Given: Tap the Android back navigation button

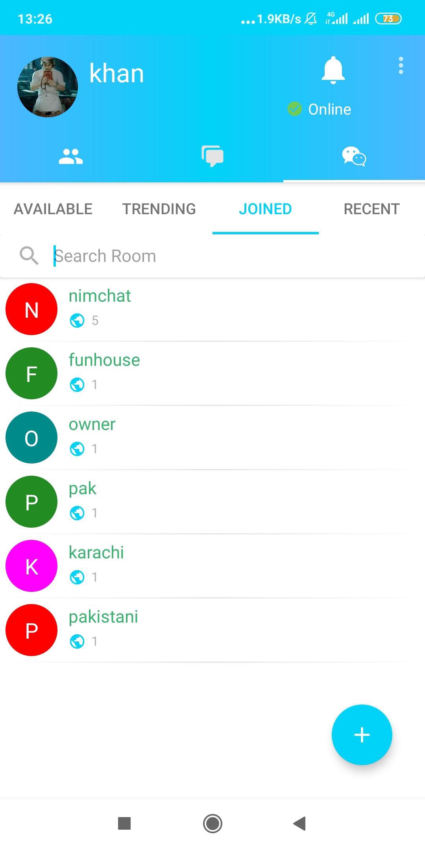Looking at the screenshot, I should tap(300, 823).
